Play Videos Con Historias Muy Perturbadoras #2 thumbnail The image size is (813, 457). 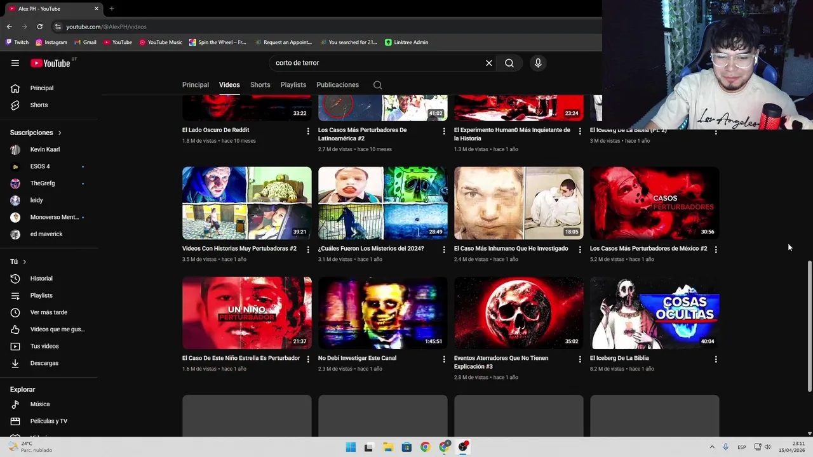pyautogui.click(x=247, y=203)
